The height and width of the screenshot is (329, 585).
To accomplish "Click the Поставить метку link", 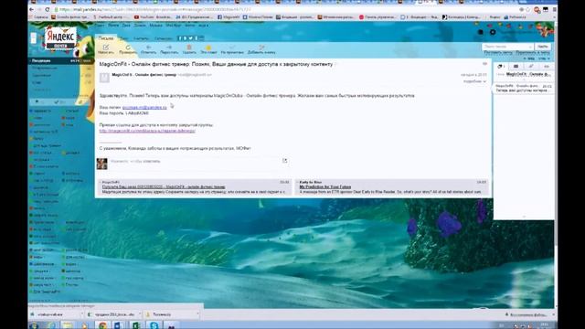I will coord(497,53).
